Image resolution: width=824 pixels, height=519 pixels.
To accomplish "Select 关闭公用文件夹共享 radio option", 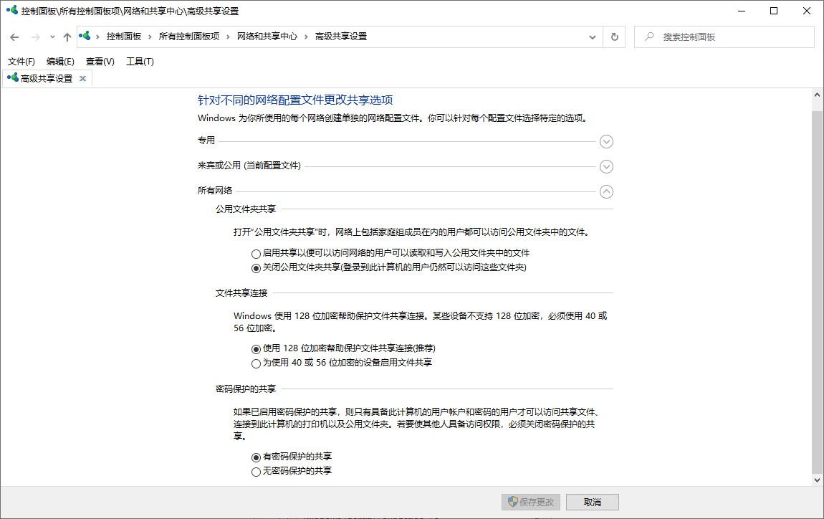I will tap(256, 268).
